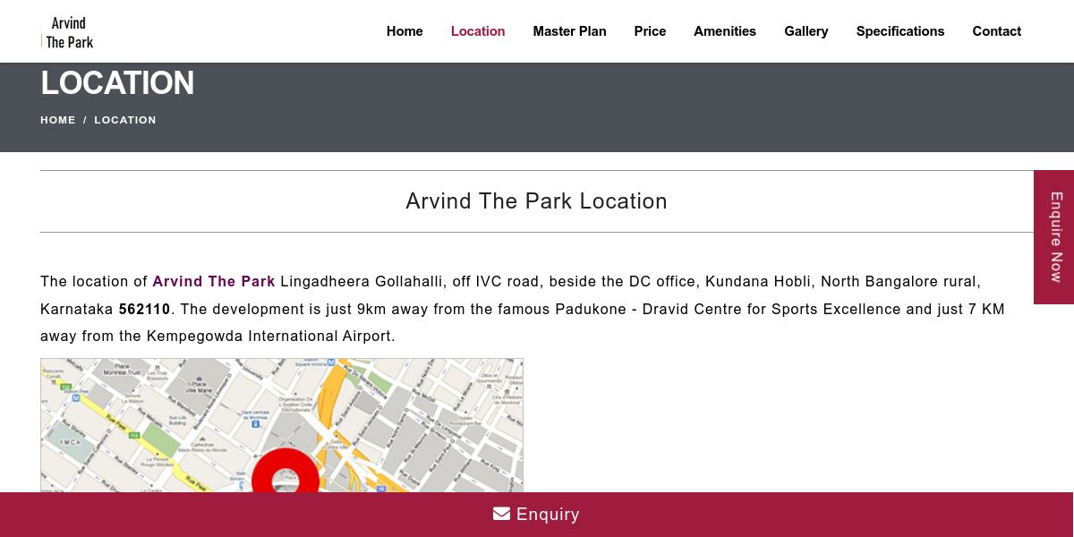Open the Enquire Now side button
Image resolution: width=1074 pixels, height=537 pixels.
tap(1054, 237)
